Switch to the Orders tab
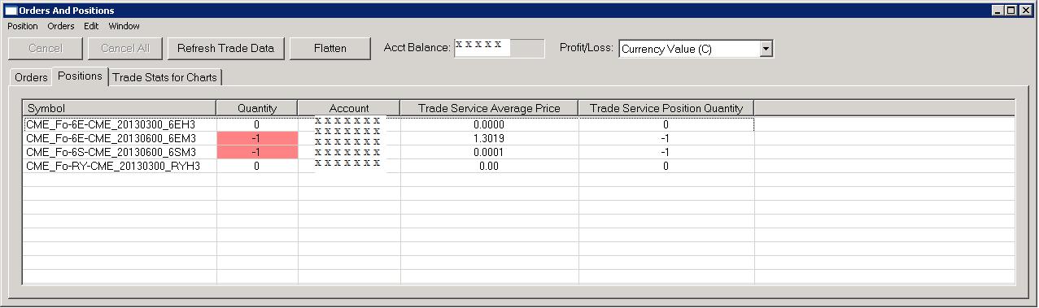Screen dimensions: 1039x308 31,77
